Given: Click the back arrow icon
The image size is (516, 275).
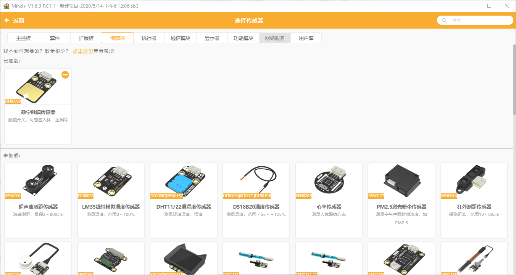Looking at the screenshot, I should coord(7,21).
